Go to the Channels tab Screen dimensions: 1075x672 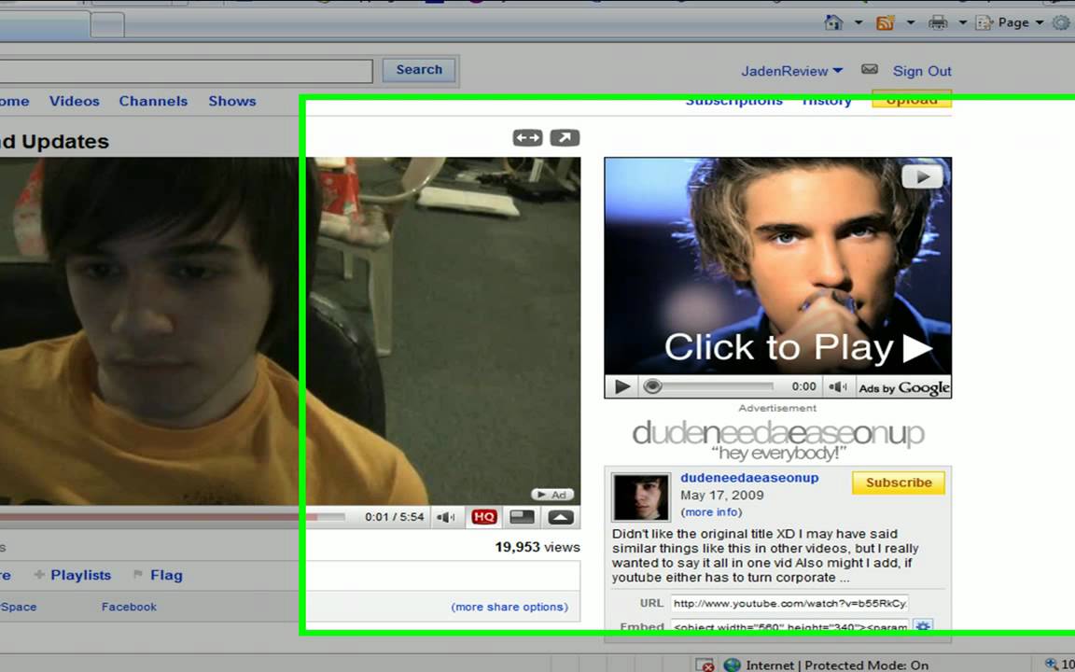tap(153, 101)
